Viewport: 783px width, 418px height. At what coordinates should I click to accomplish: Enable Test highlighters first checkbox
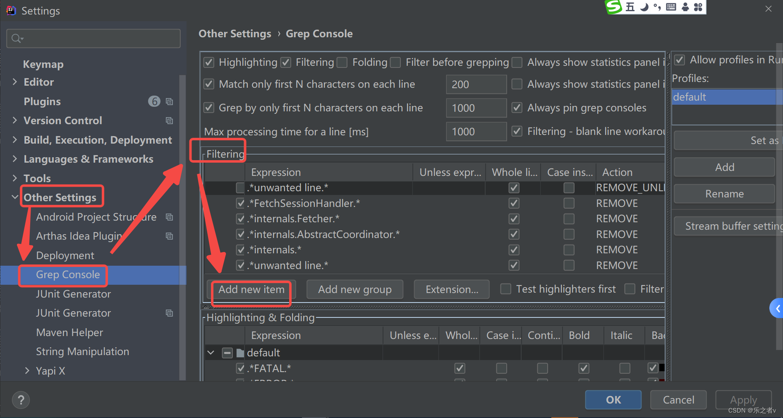[505, 289]
